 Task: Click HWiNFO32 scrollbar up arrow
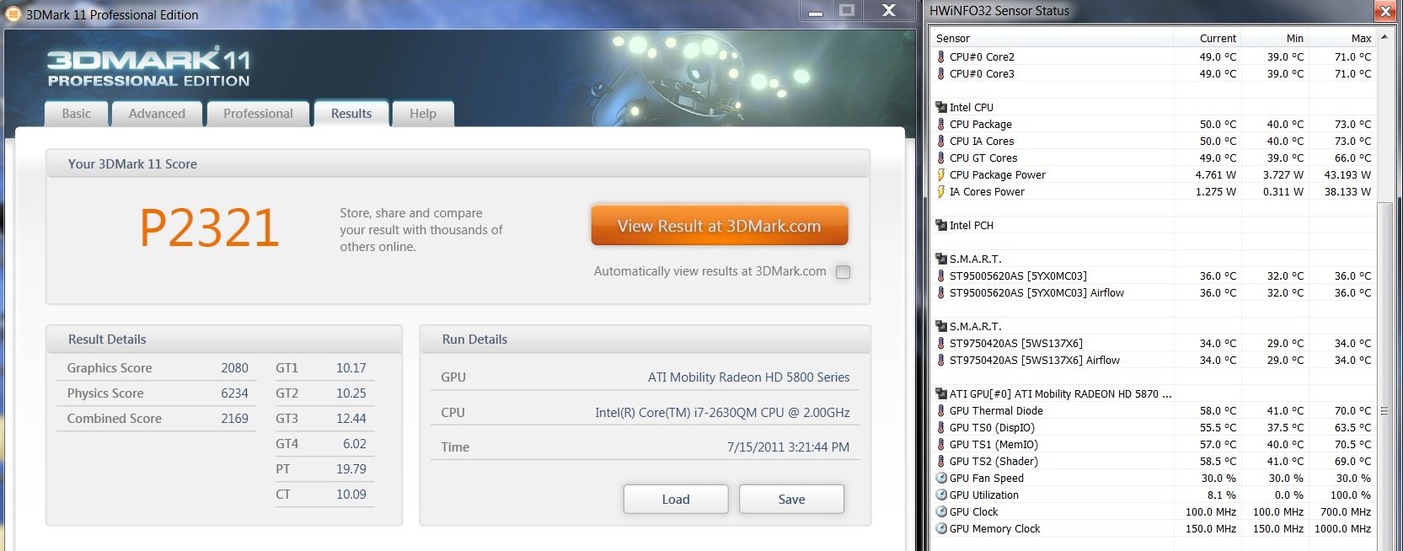pyautogui.click(x=1384, y=37)
